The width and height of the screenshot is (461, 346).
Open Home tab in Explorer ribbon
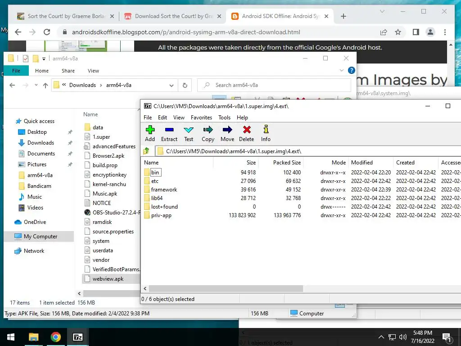point(42,71)
